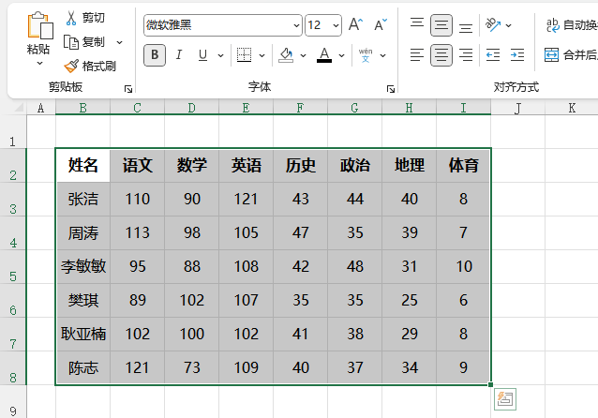Click the Select All corner triangle
Screen dimensions: 598x418
coord(19,108)
